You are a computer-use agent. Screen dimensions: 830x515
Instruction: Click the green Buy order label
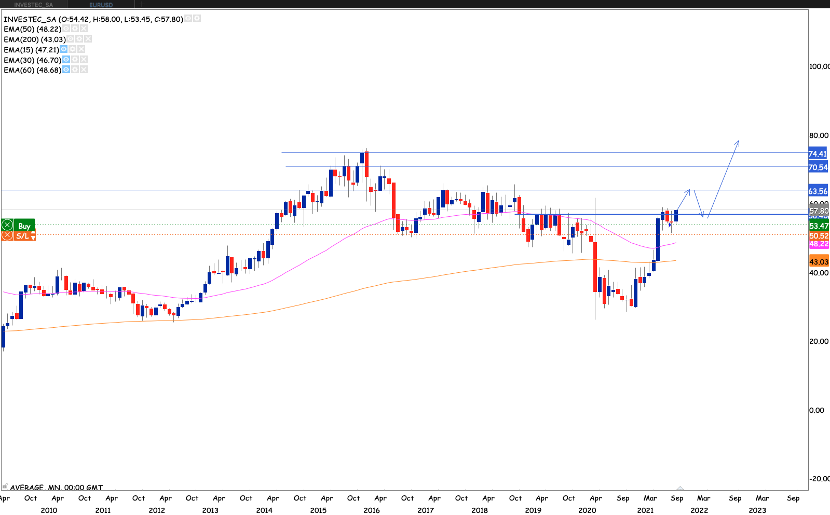point(24,226)
